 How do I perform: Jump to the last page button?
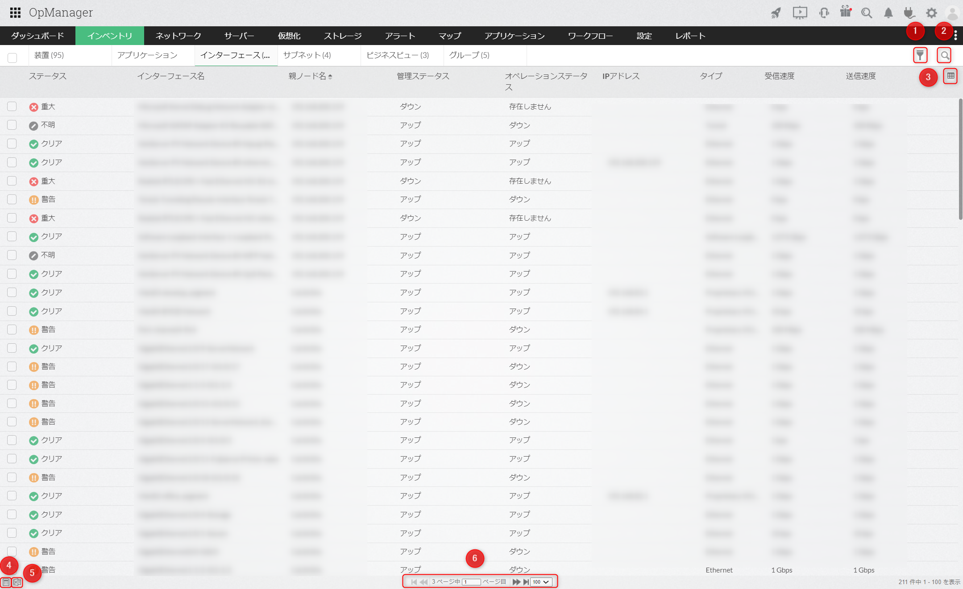coord(526,582)
